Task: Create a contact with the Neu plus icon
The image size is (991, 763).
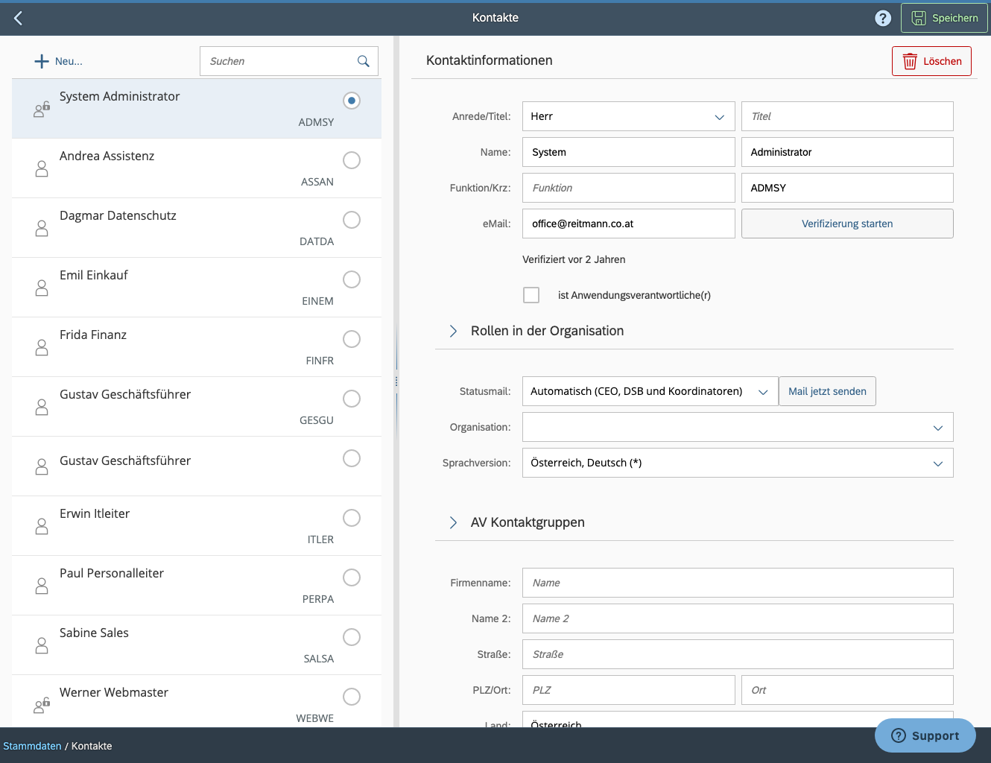Action: tap(42, 60)
